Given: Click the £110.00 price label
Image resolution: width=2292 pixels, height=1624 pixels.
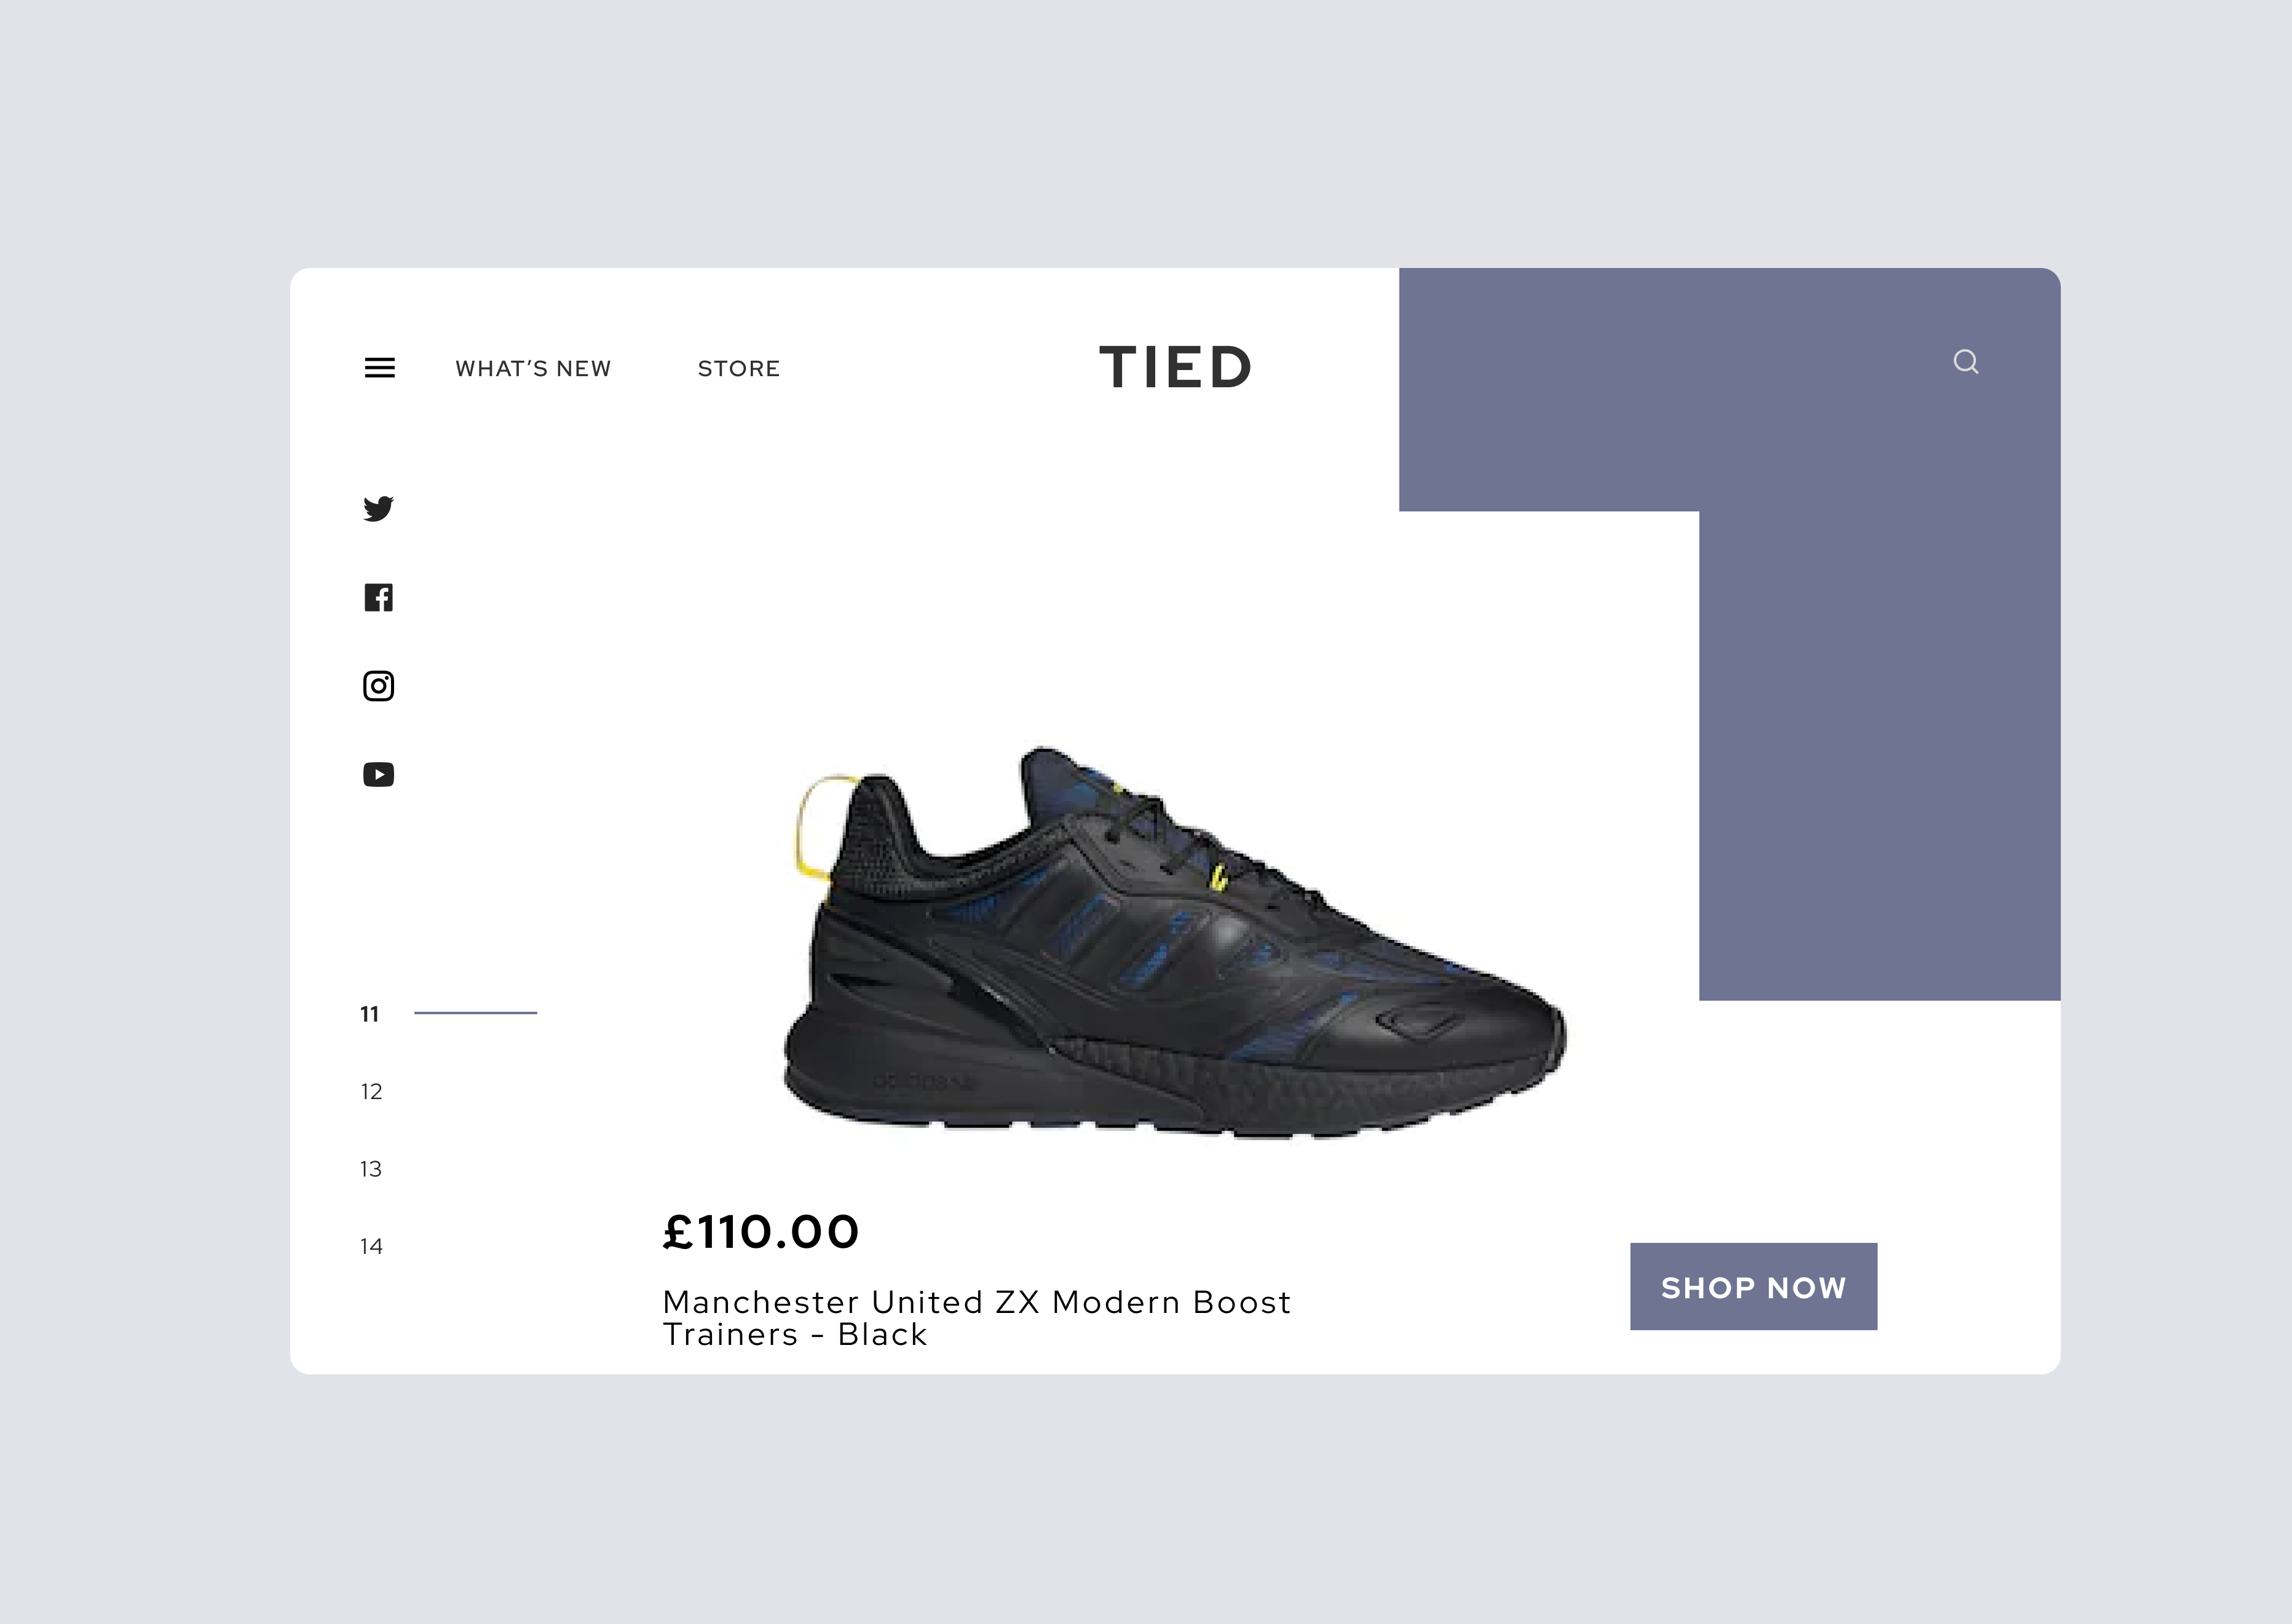Looking at the screenshot, I should [761, 1232].
